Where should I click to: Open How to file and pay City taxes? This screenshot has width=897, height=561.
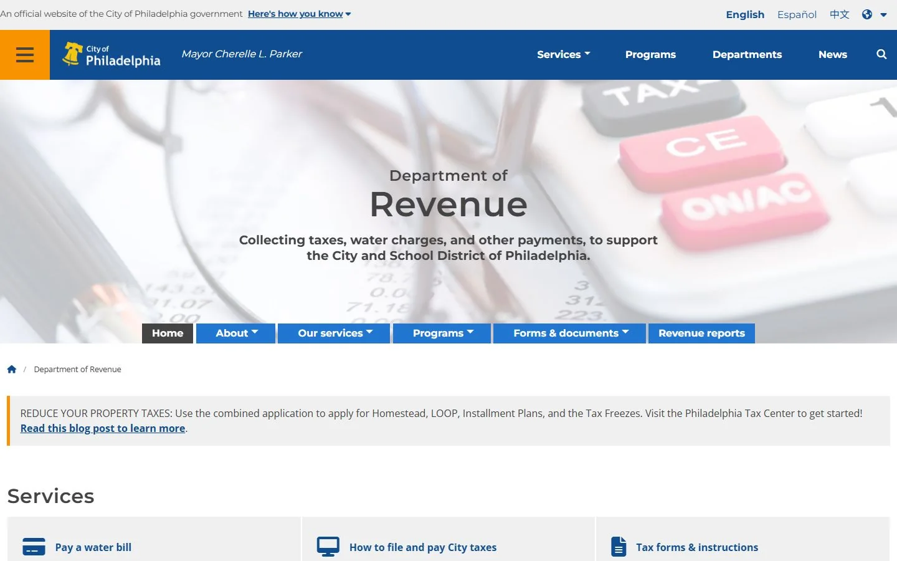[423, 547]
